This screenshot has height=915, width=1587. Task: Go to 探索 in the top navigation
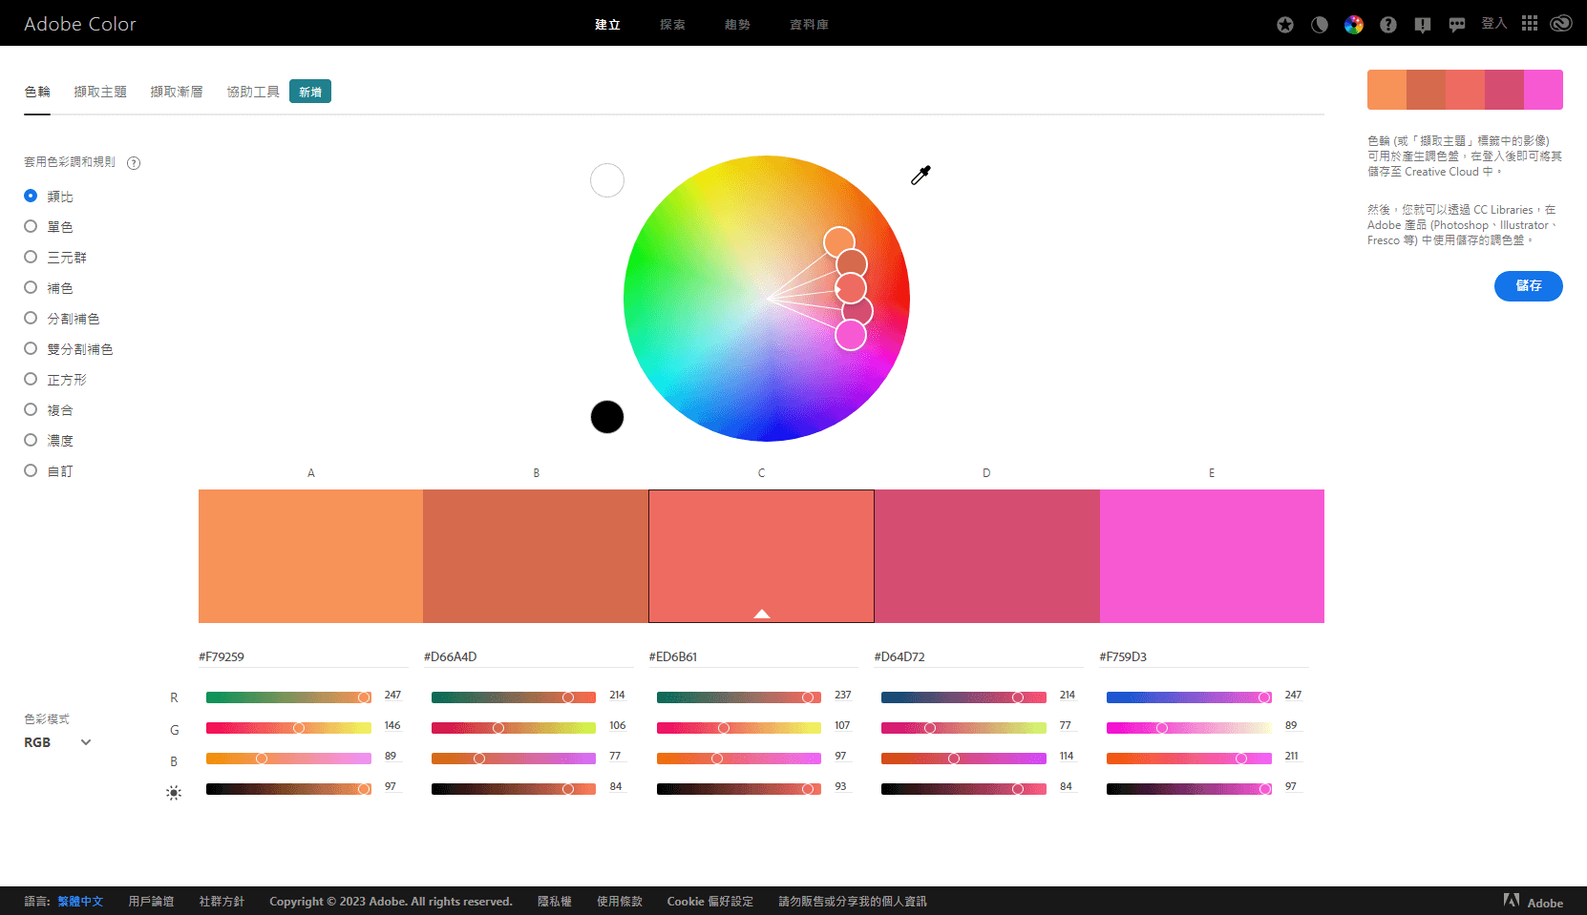(x=672, y=25)
